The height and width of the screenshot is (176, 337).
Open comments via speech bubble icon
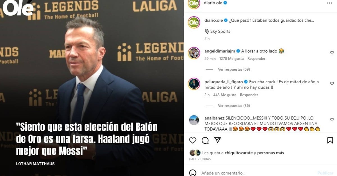point(205,140)
